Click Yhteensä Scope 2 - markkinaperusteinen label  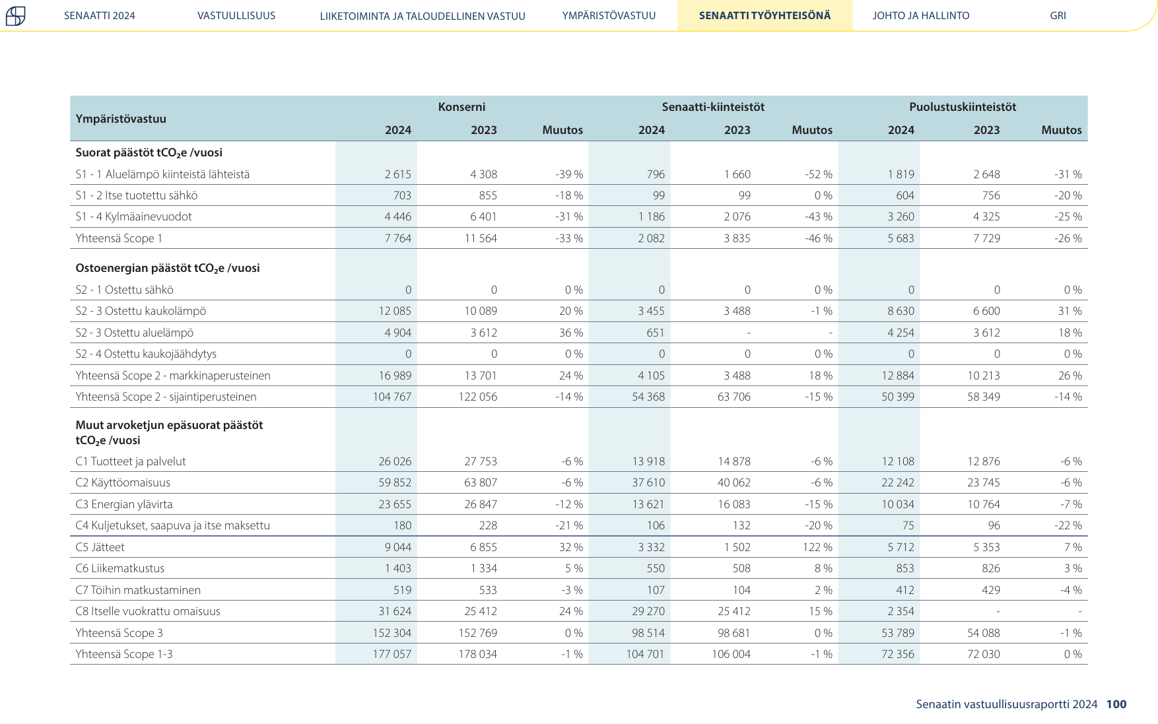[173, 376]
